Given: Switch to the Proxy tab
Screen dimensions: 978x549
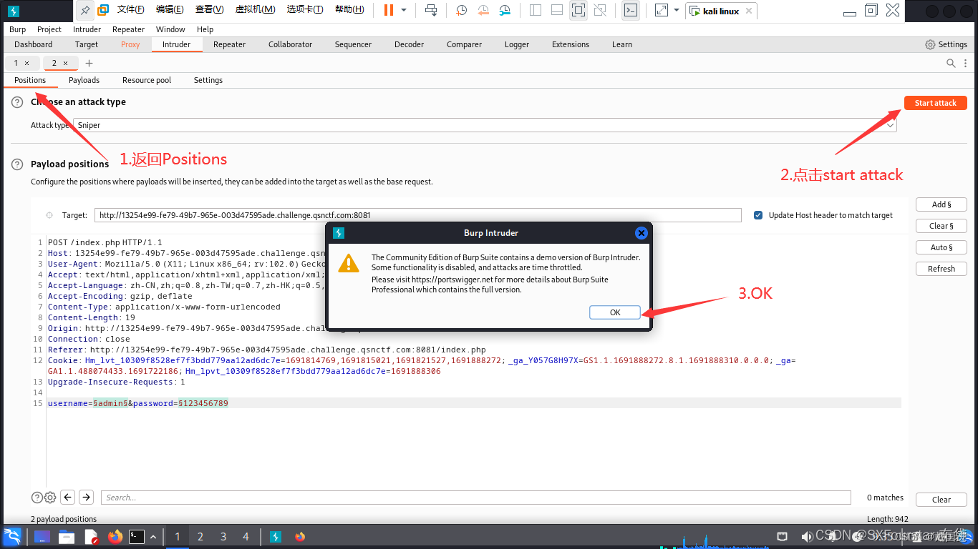Looking at the screenshot, I should [x=130, y=44].
